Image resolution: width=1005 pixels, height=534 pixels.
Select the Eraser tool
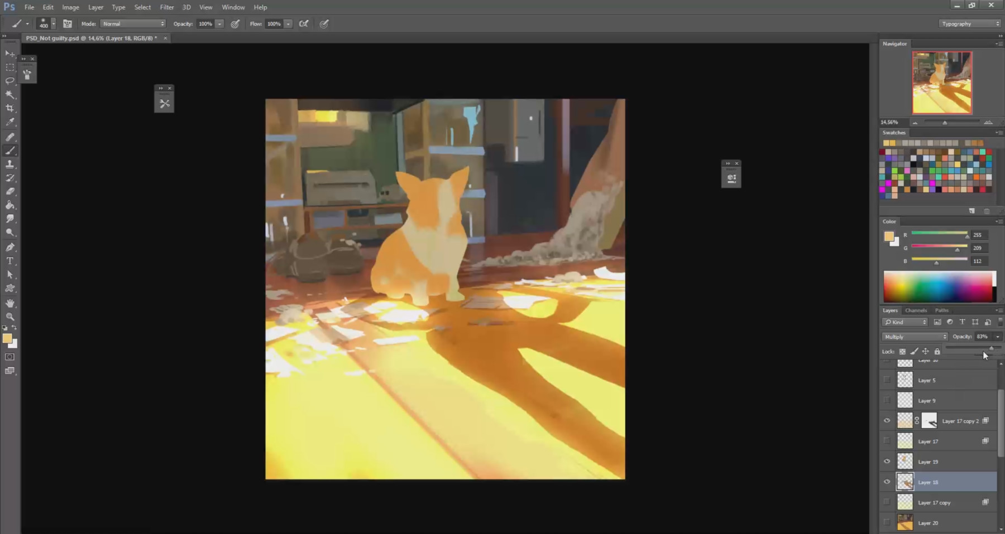coord(10,191)
